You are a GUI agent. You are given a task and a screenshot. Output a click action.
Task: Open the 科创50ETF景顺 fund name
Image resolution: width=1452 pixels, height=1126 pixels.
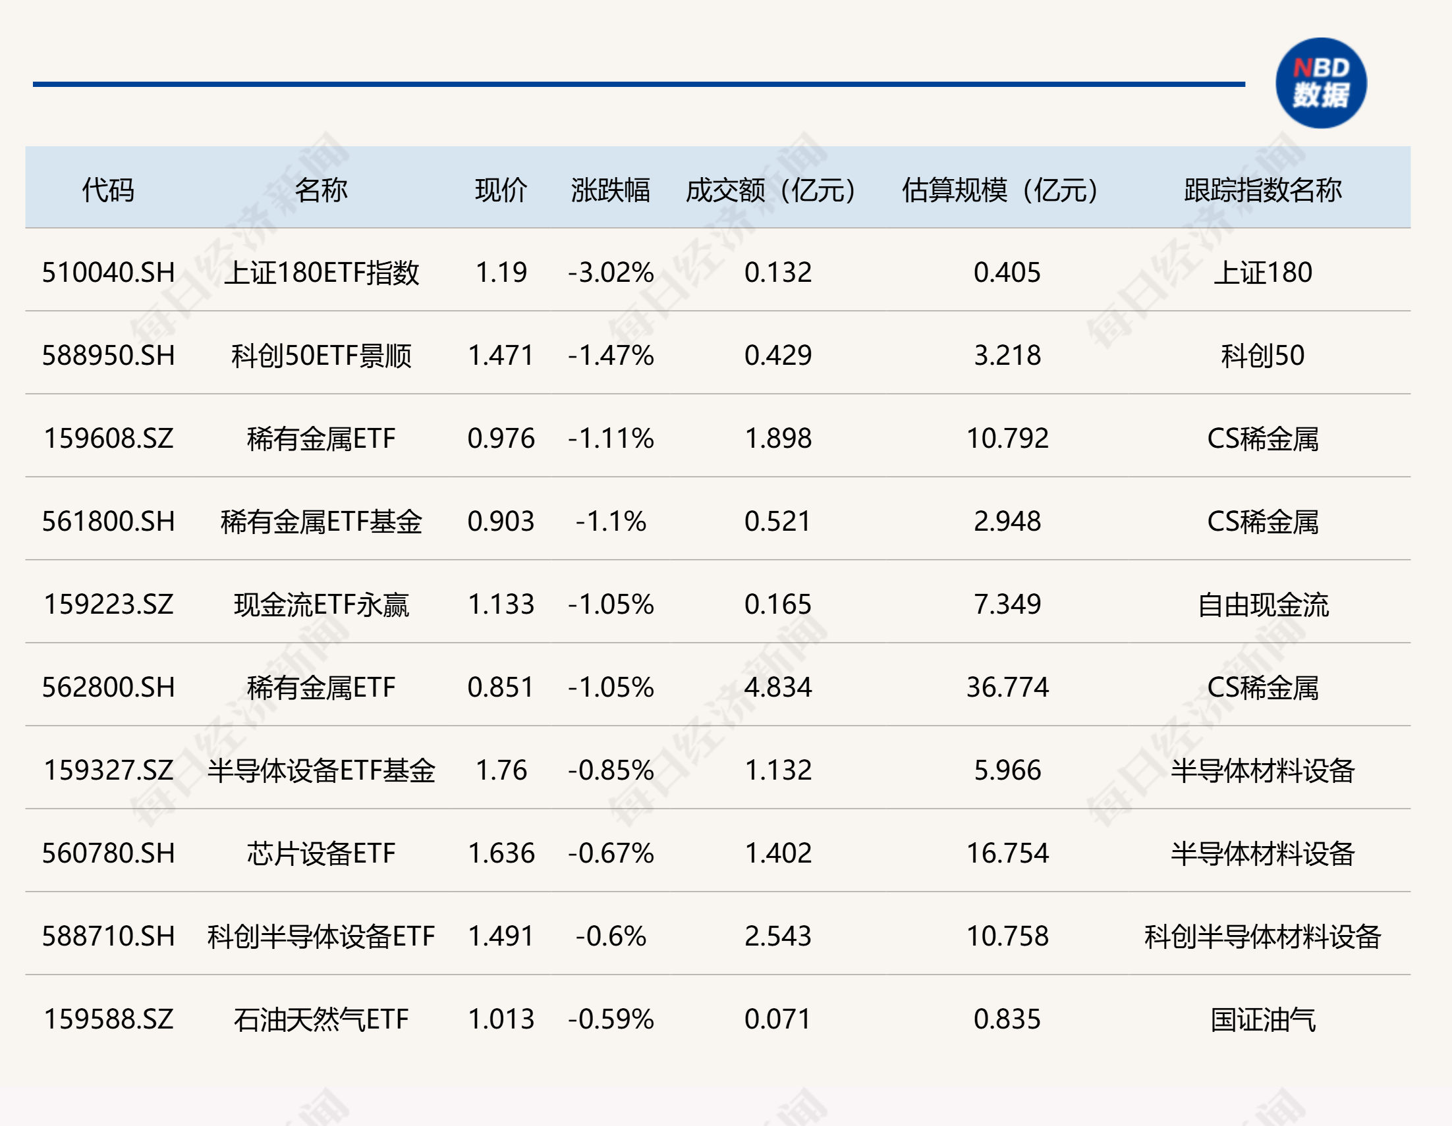click(321, 356)
